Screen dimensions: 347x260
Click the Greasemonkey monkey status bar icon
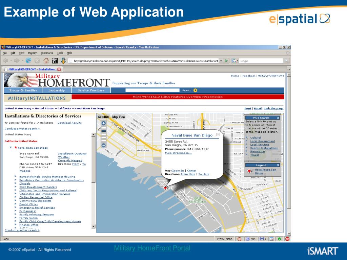239,239
